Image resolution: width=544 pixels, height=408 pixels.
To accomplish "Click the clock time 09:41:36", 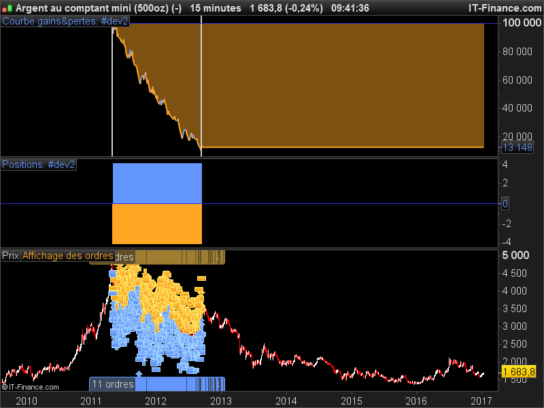I will point(350,8).
